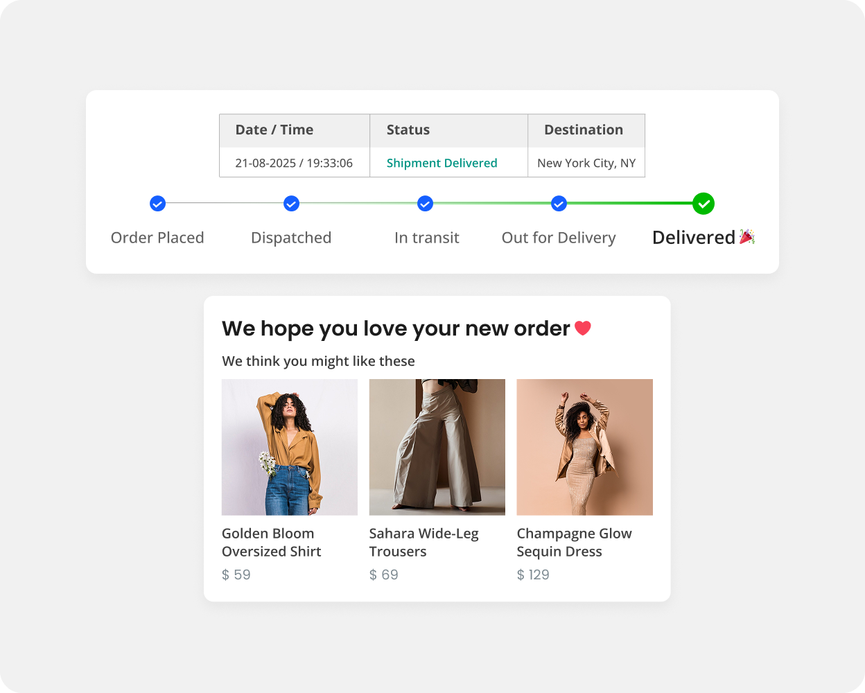Click the Status column header
865x693 pixels.
[x=408, y=130]
